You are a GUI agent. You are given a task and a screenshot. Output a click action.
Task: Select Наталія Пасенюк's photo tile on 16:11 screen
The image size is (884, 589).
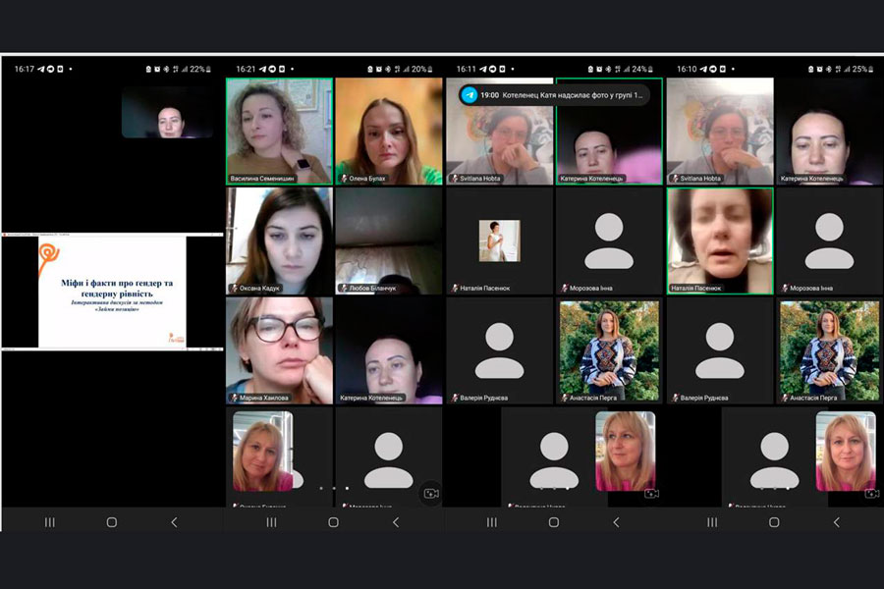pos(500,241)
